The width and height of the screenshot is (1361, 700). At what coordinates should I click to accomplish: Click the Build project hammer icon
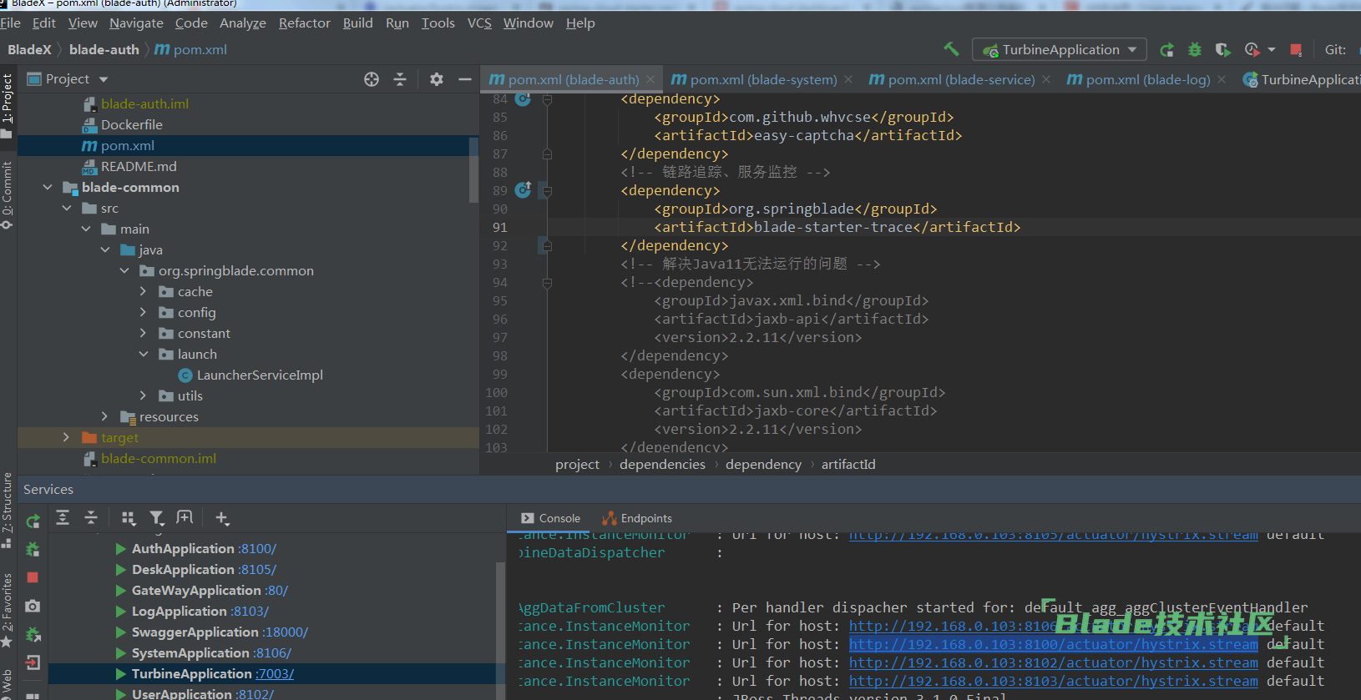[951, 49]
